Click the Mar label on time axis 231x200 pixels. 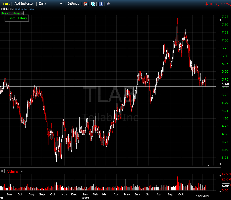click(105, 194)
